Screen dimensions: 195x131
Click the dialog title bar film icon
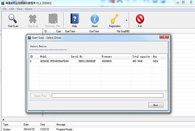[x=29, y=38]
